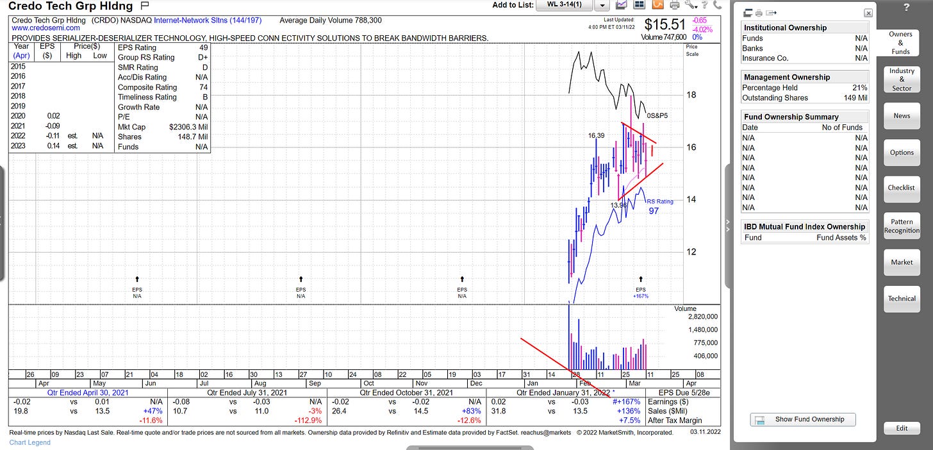Click Show Fund Ownership button
The width and height of the screenshot is (933, 450).
[803, 420]
